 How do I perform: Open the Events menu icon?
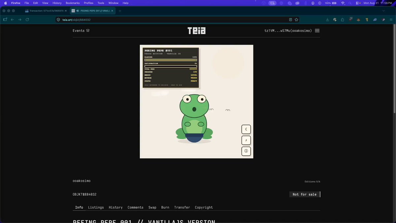88,31
